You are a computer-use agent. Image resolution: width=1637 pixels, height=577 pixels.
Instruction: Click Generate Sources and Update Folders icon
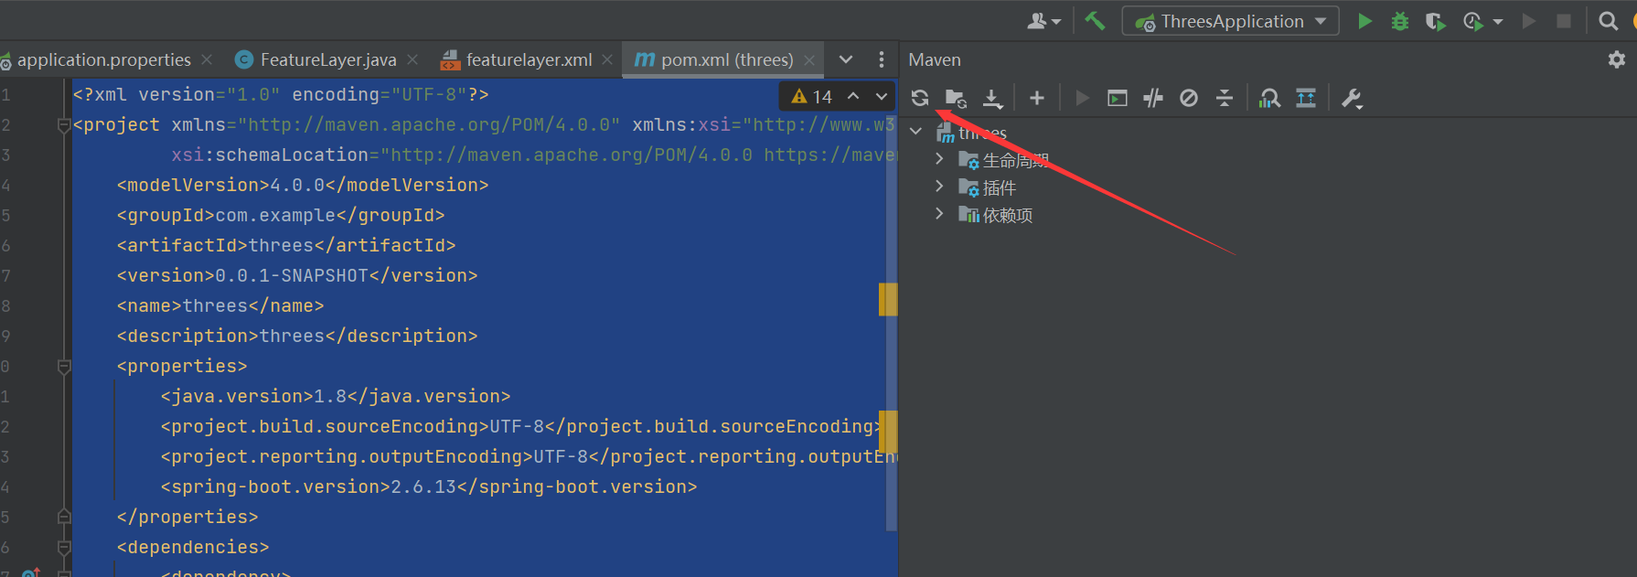pos(956,98)
